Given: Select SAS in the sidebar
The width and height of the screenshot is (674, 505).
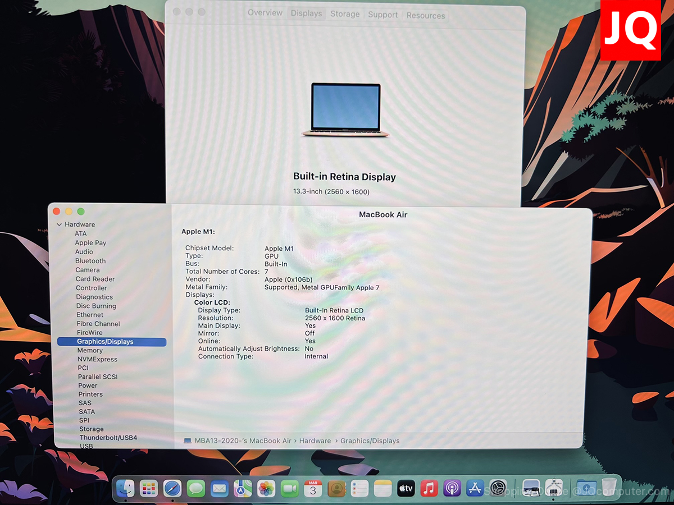Looking at the screenshot, I should [85, 403].
